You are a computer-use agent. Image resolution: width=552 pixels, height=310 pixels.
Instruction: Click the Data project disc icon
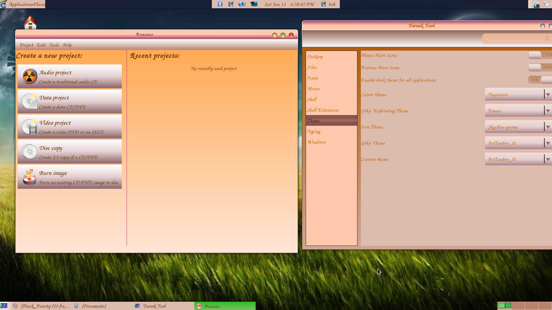tap(29, 101)
